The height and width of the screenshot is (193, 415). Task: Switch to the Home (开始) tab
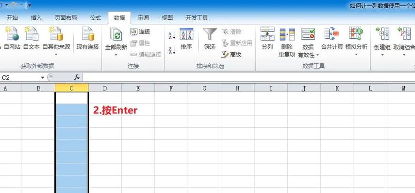12,18
